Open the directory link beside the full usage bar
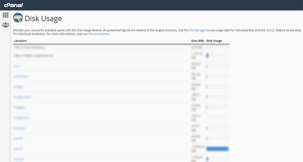The image size is (303, 162). (18, 149)
